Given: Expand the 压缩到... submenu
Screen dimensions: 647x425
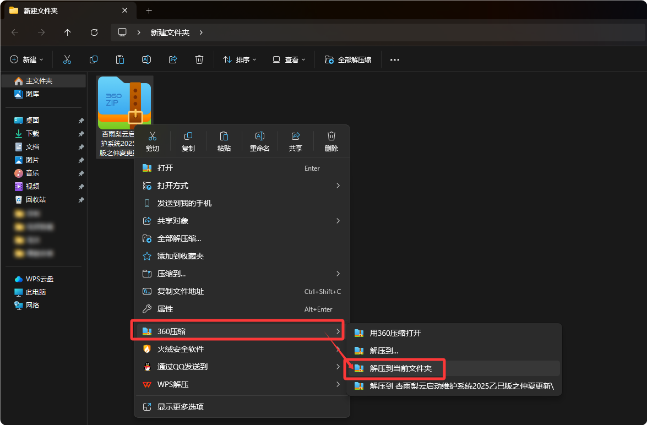Looking at the screenshot, I should (242, 274).
